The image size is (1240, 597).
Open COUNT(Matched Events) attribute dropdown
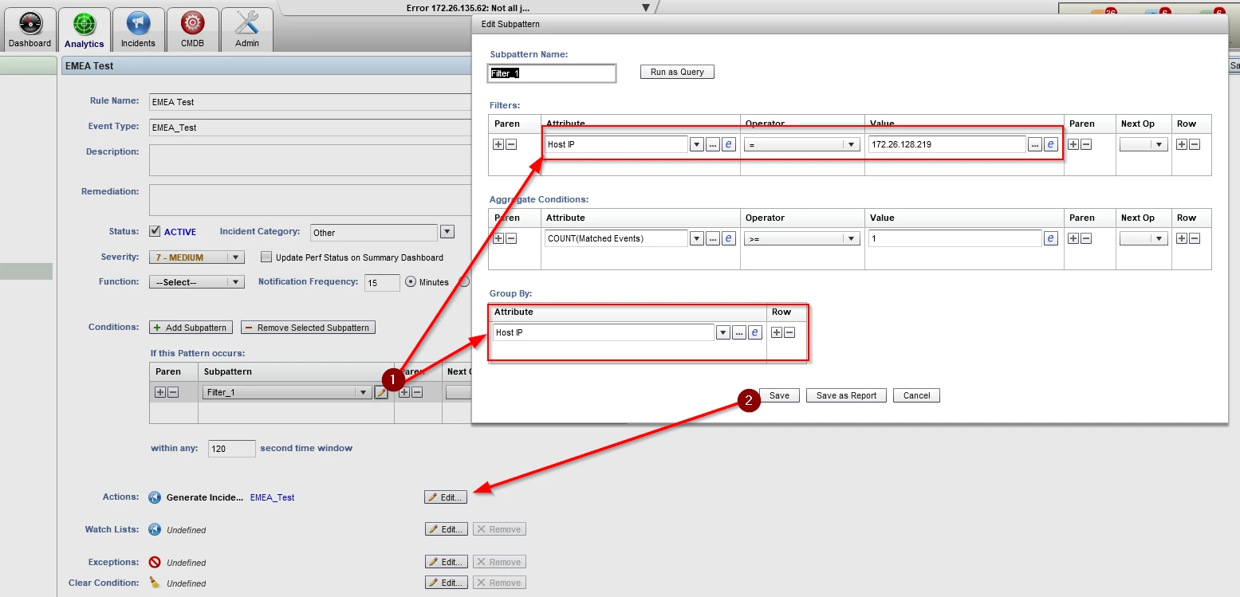(696, 238)
